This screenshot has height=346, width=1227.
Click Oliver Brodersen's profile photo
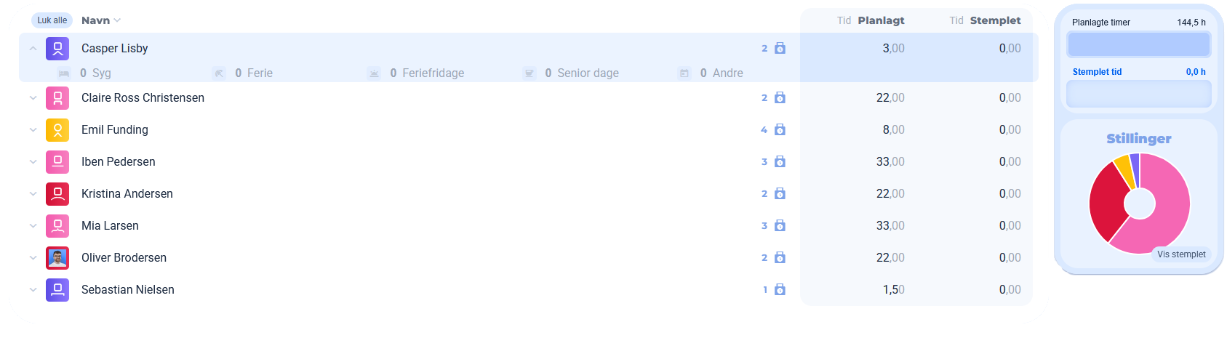57,258
